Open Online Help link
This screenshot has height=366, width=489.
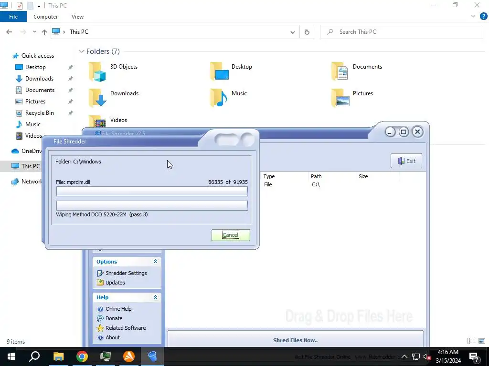[x=118, y=309]
